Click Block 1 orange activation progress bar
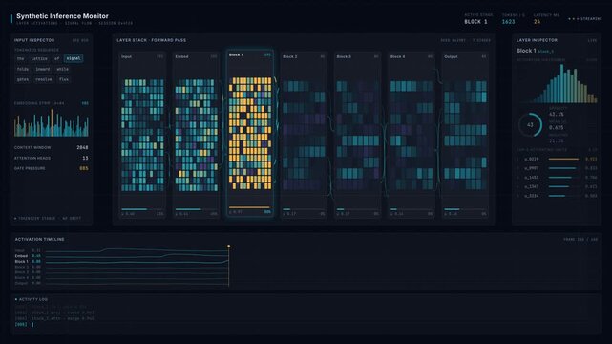Screen dimensions: 612x344 click(250, 207)
